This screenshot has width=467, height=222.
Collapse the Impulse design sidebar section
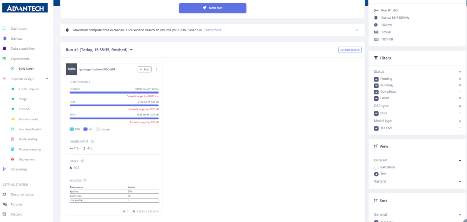tap(47, 79)
